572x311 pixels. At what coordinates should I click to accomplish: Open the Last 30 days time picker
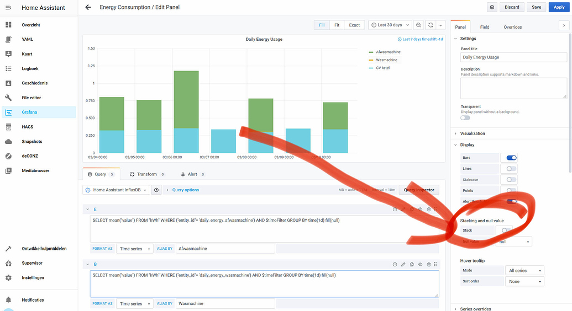pos(391,25)
